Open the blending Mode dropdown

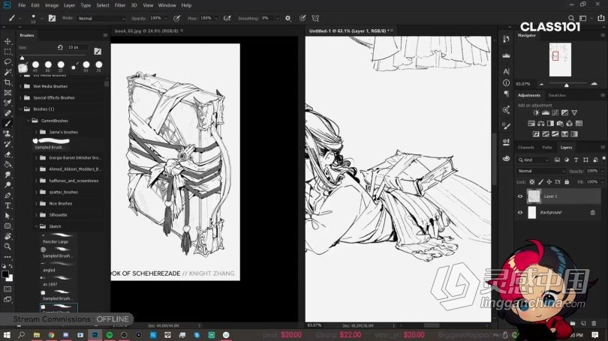(x=101, y=18)
